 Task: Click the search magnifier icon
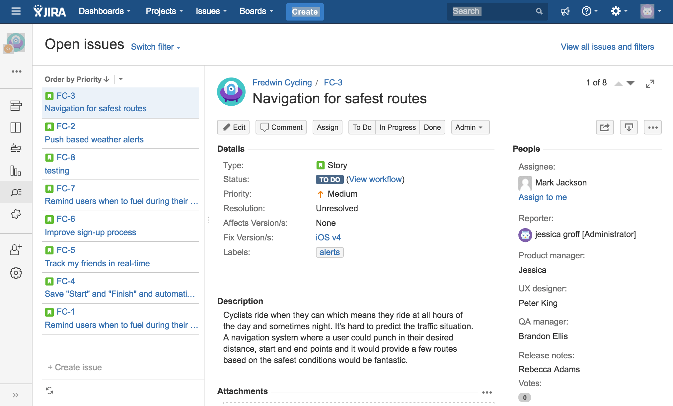click(x=539, y=12)
